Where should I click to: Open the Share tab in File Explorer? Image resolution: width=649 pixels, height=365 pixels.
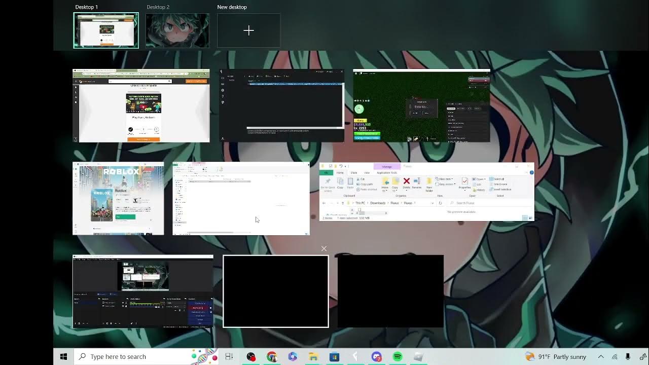pyautogui.click(x=354, y=173)
